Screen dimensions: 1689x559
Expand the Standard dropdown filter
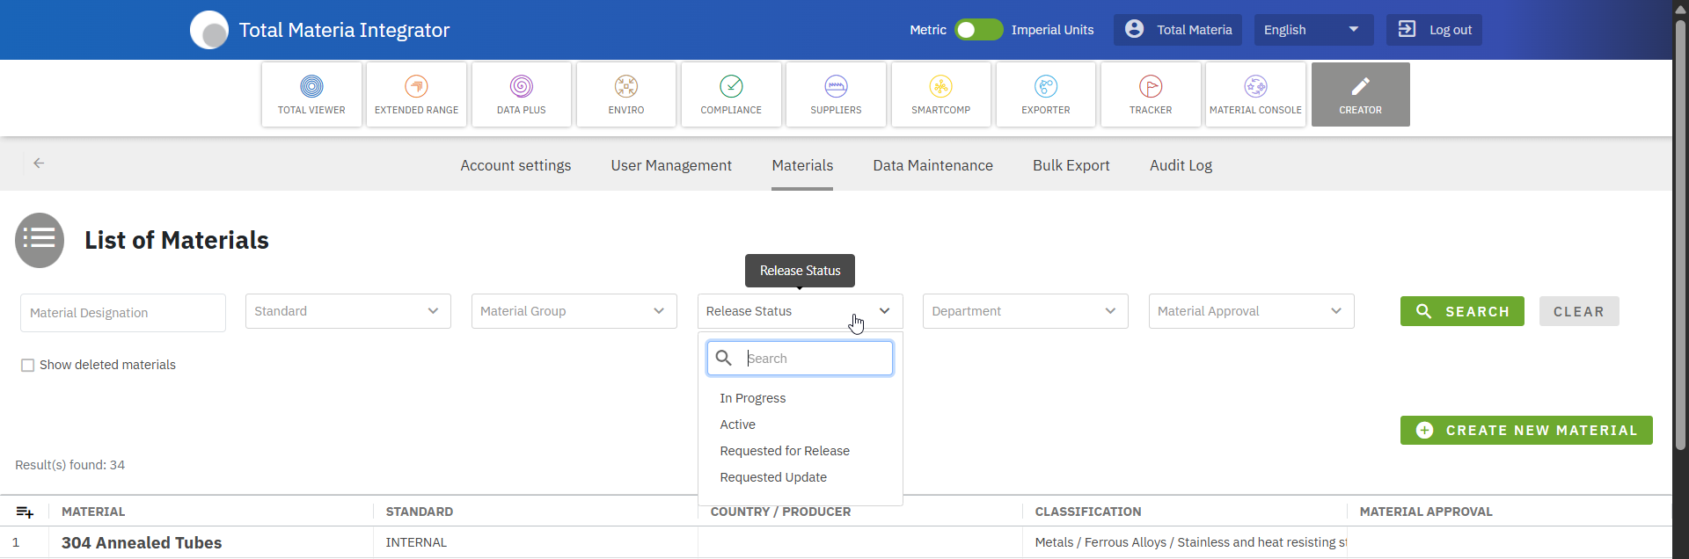[347, 311]
